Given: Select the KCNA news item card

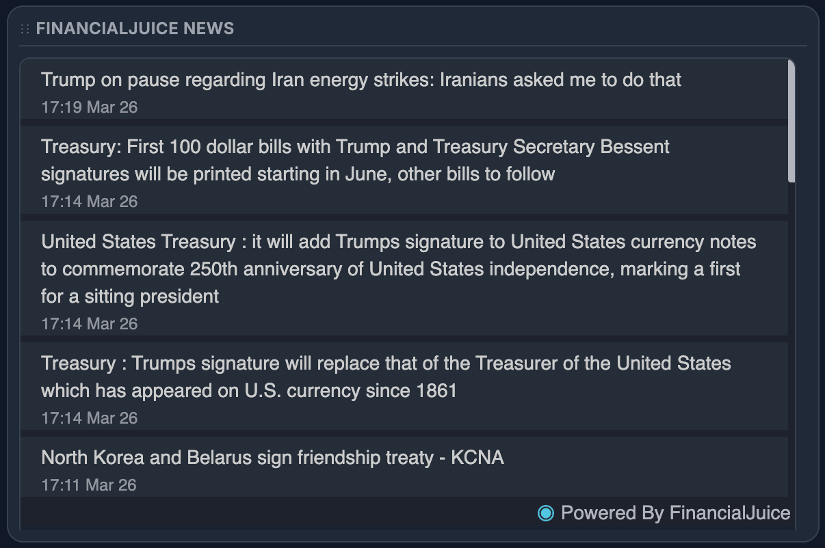Looking at the screenshot, I should (407, 469).
